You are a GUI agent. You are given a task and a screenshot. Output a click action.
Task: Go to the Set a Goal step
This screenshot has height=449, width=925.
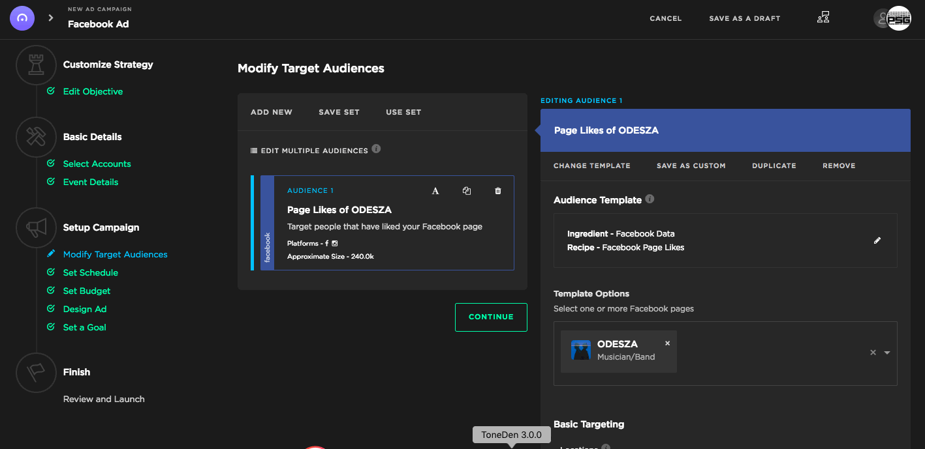[85, 327]
